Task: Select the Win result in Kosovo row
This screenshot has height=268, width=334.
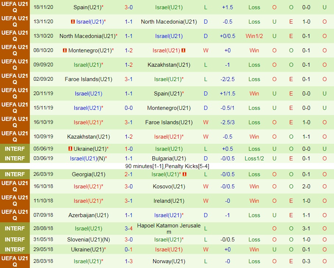Action: (254, 186)
